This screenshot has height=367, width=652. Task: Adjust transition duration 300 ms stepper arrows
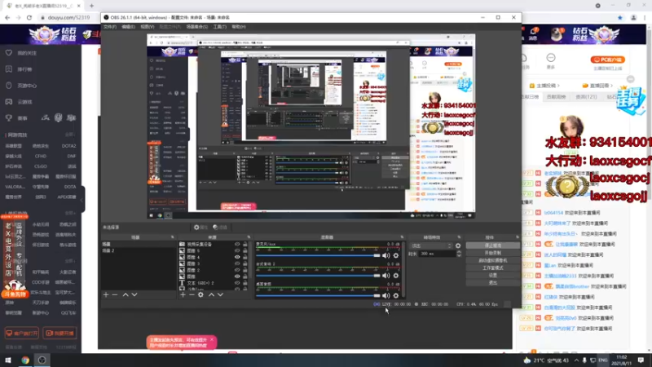pyautogui.click(x=459, y=254)
